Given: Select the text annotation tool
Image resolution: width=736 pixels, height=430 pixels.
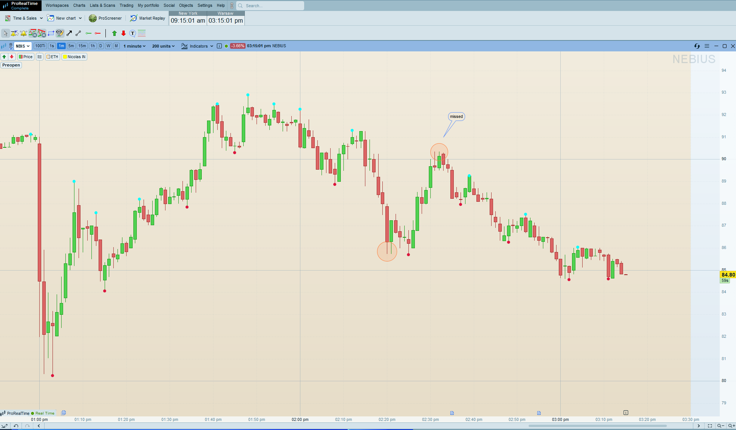Looking at the screenshot, I should 133,33.
